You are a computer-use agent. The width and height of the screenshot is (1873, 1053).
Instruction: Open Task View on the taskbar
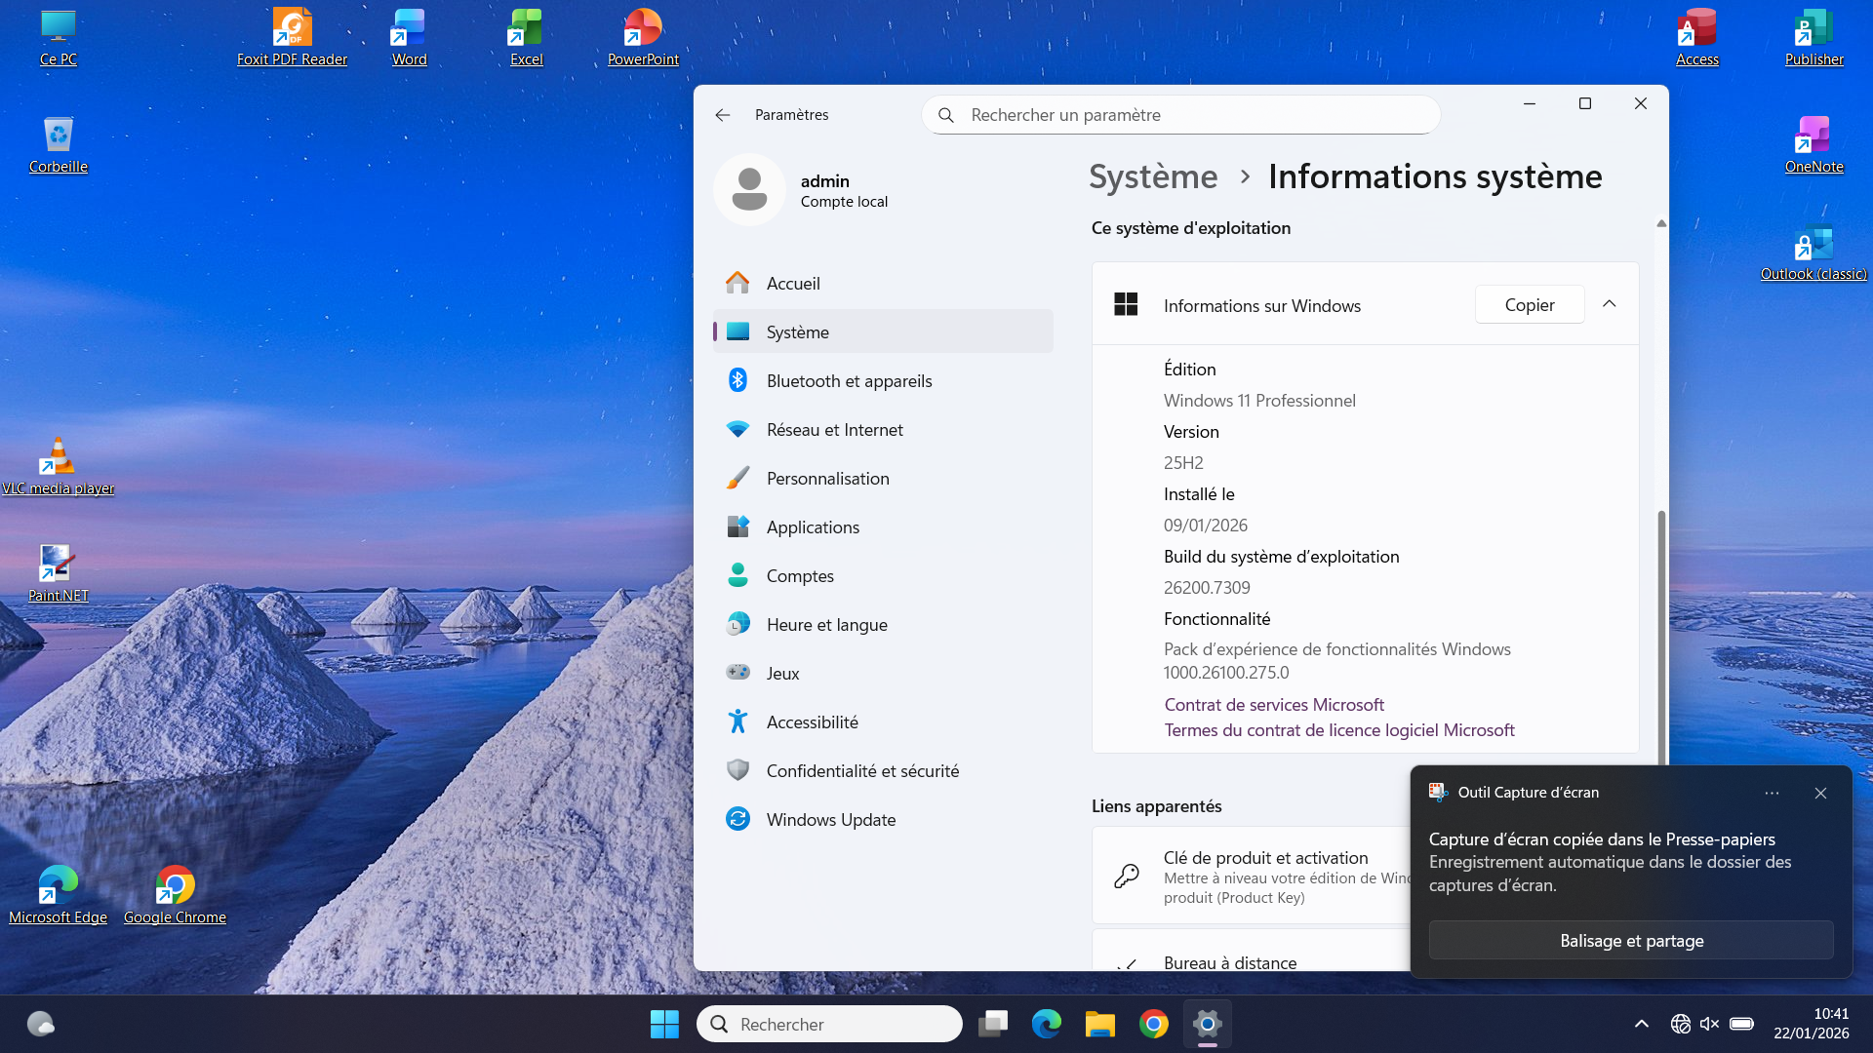tap(993, 1024)
